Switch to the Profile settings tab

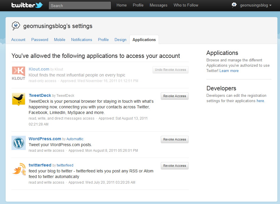click(x=103, y=40)
